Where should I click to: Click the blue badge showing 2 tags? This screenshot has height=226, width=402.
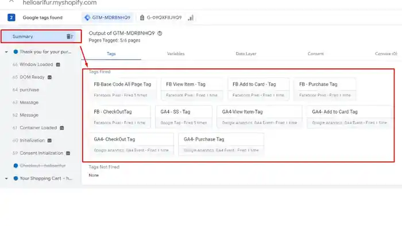click(11, 17)
